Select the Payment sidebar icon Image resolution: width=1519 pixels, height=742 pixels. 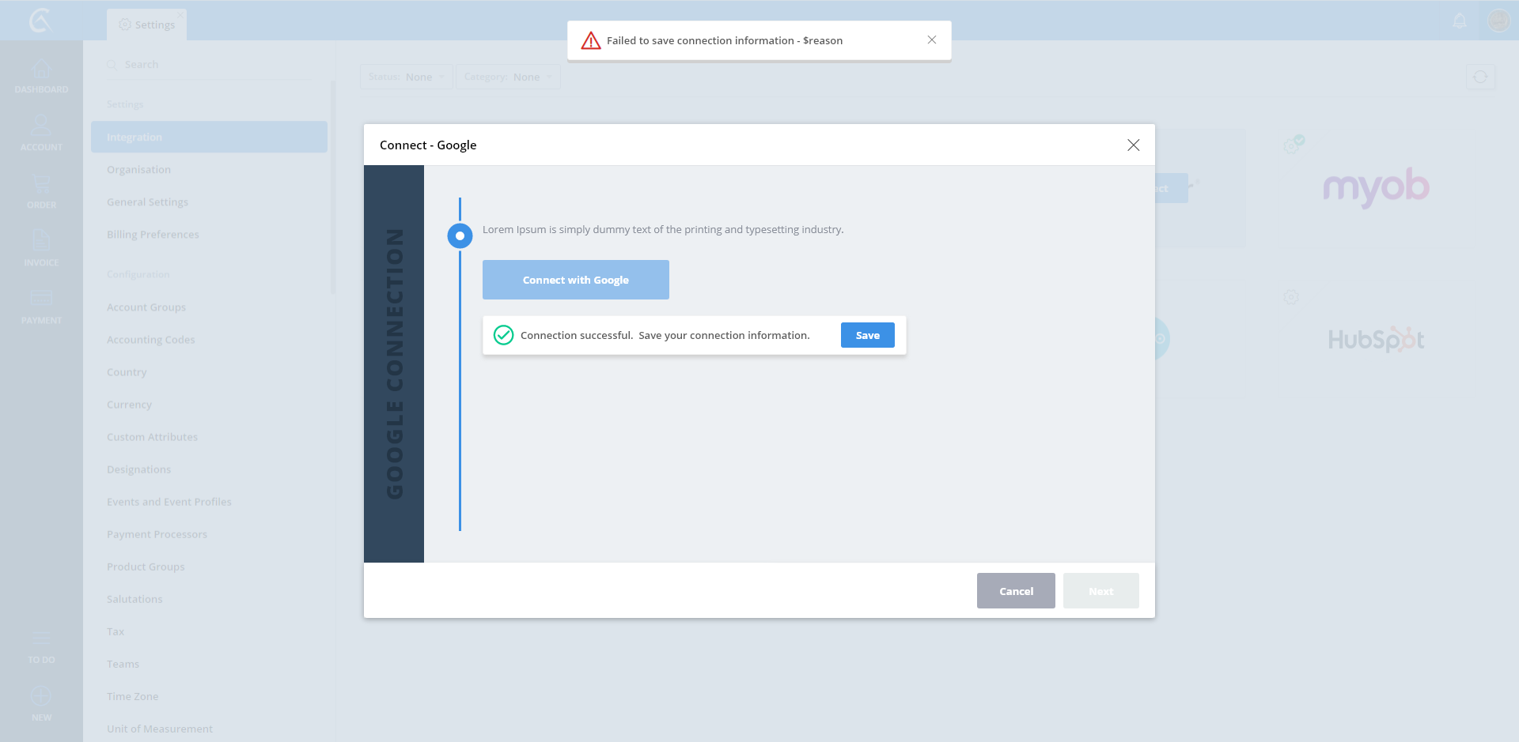coord(41,299)
